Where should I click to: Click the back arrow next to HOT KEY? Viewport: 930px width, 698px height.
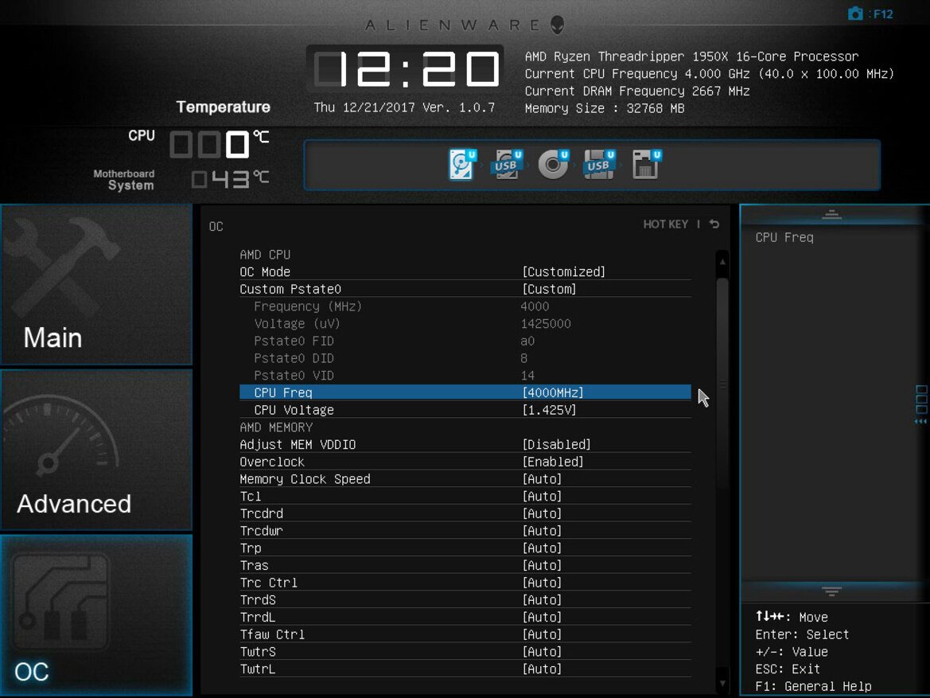[x=714, y=224]
